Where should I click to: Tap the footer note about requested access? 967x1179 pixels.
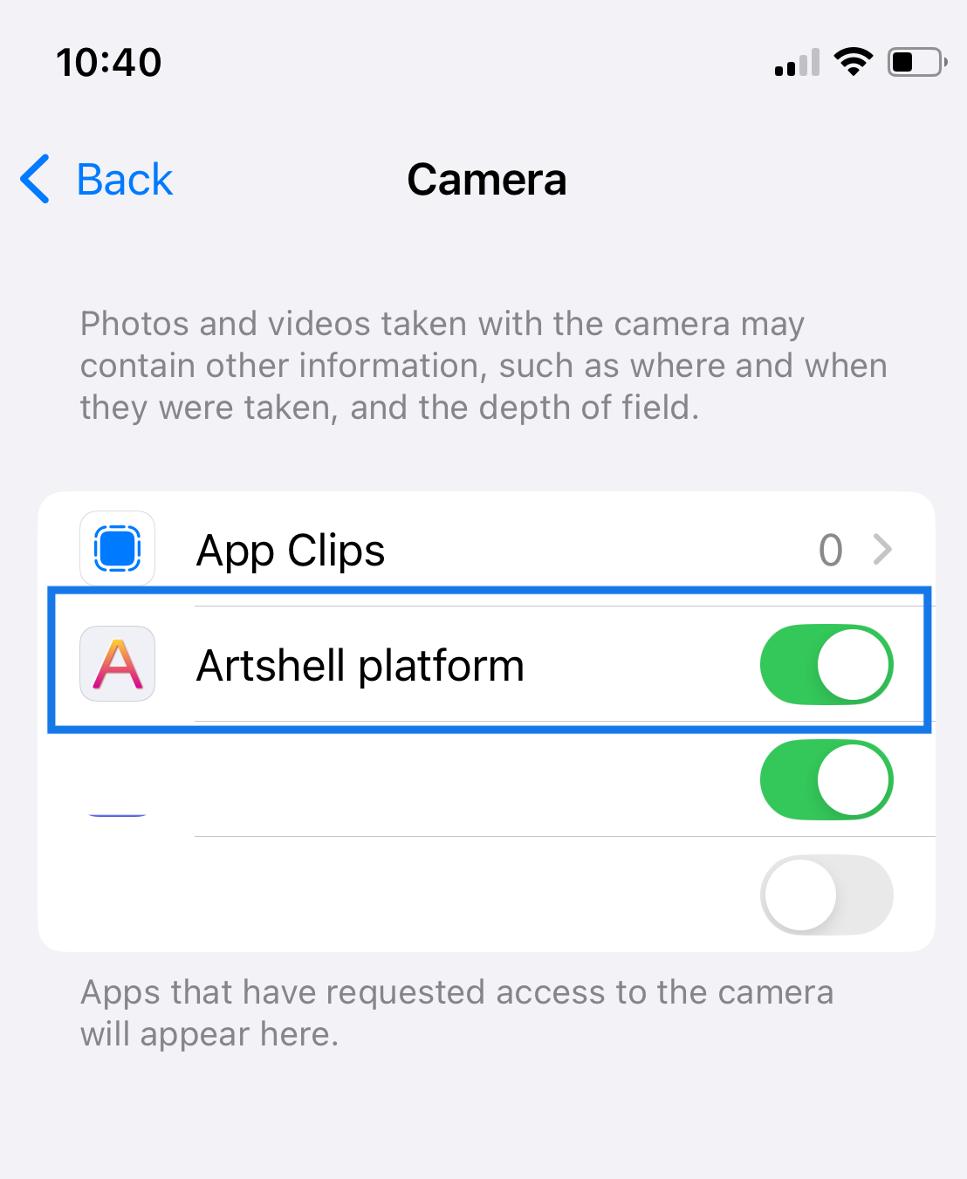(456, 1013)
